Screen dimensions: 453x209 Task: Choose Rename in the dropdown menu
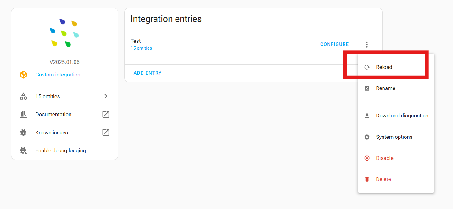coord(385,88)
